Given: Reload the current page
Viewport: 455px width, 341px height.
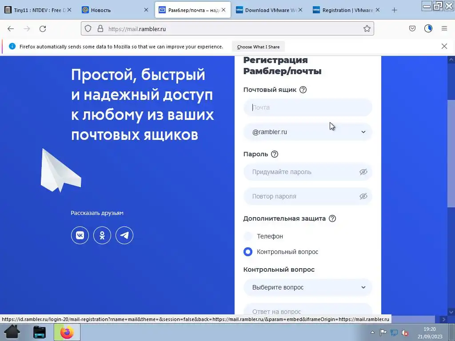Looking at the screenshot, I should [43, 29].
